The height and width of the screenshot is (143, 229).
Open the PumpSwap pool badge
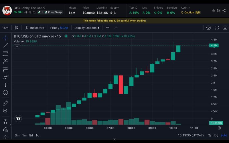[x=53, y=12]
